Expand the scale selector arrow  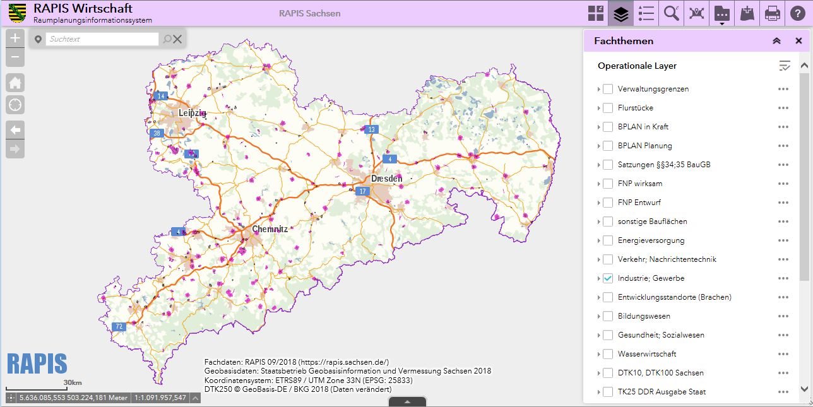point(196,398)
